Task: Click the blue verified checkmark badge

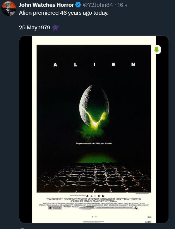Action: coord(78,5)
